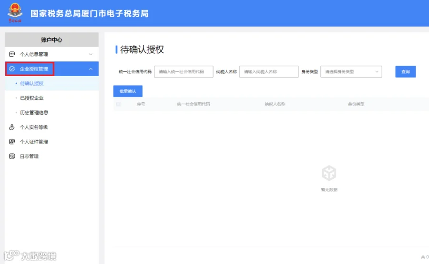The height and width of the screenshot is (264, 429).
Task: Click the 批量确认 button
Action: pos(128,91)
